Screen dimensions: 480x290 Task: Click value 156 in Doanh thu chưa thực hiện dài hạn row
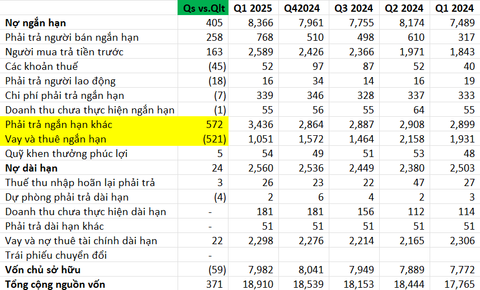tap(366, 212)
